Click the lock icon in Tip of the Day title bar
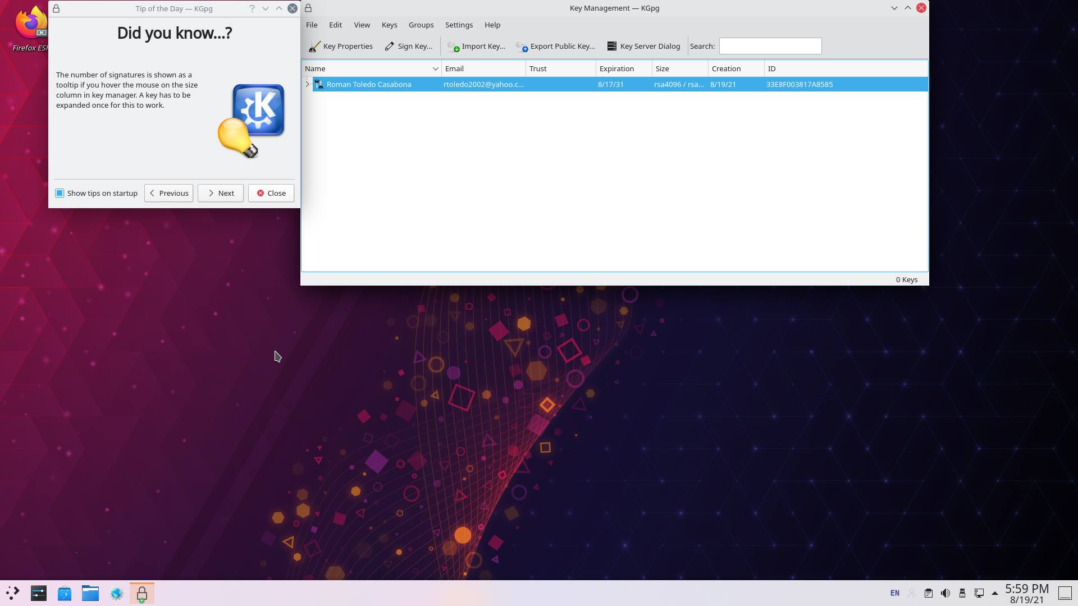This screenshot has width=1078, height=606. [x=56, y=8]
